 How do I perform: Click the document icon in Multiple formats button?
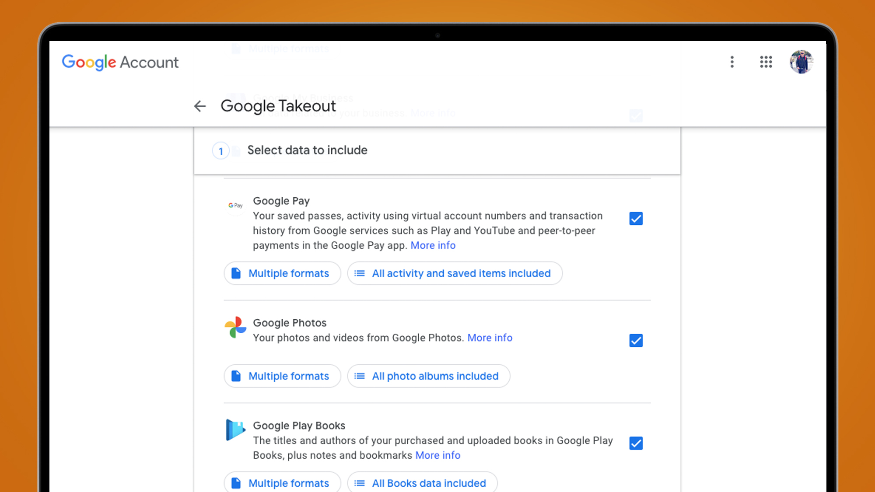(237, 273)
